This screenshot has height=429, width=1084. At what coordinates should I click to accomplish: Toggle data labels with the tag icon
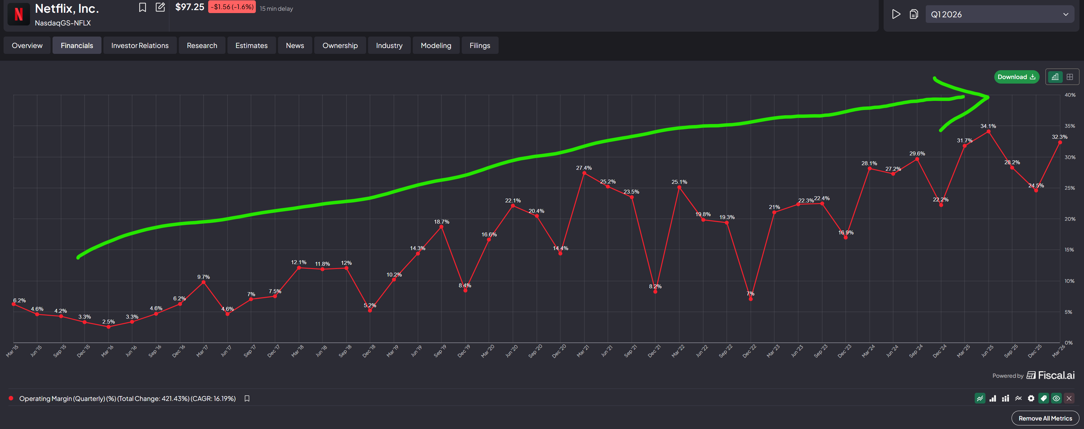click(x=1044, y=398)
